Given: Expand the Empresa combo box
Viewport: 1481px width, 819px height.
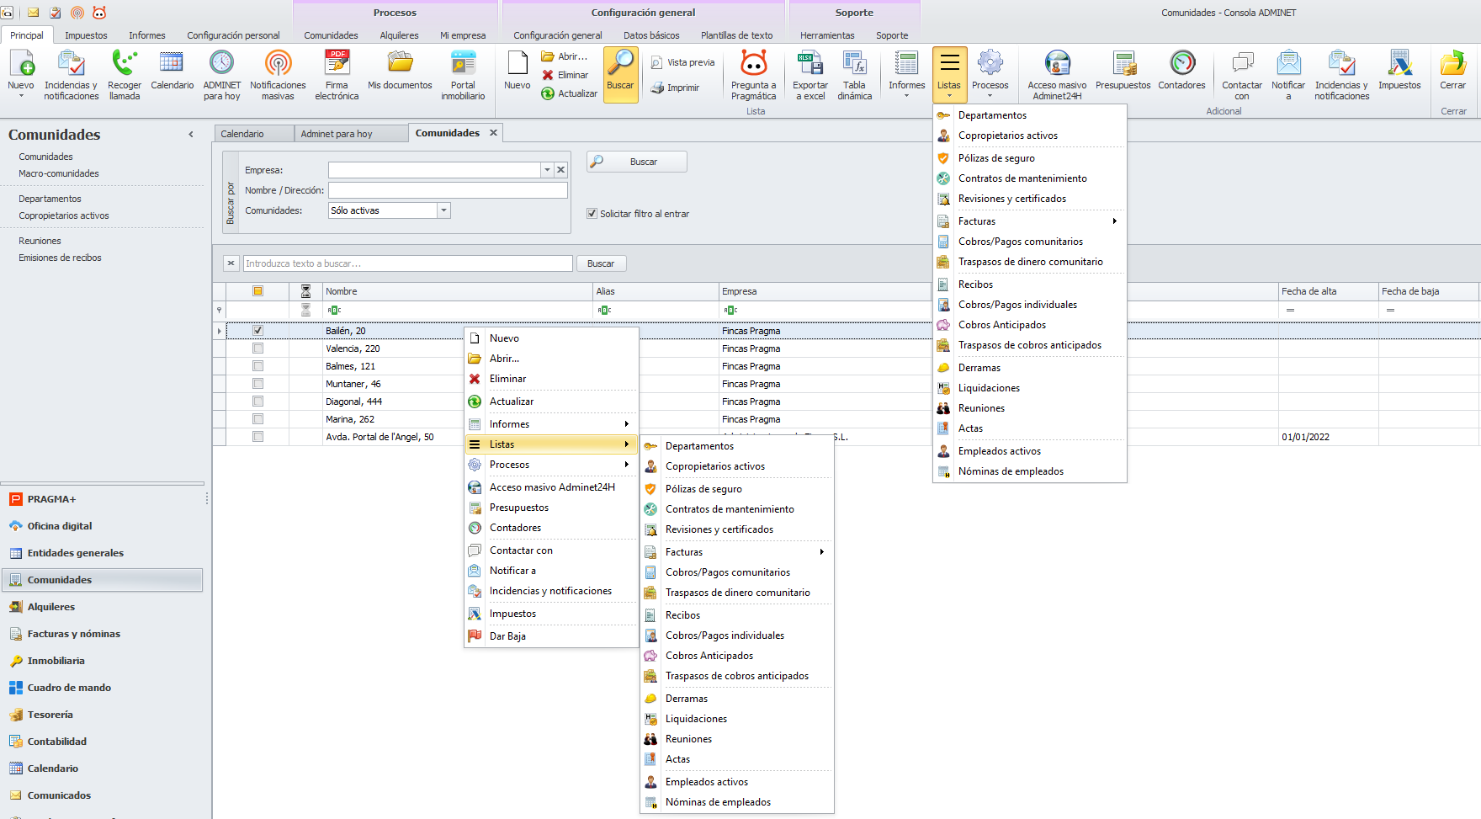Looking at the screenshot, I should coord(547,170).
